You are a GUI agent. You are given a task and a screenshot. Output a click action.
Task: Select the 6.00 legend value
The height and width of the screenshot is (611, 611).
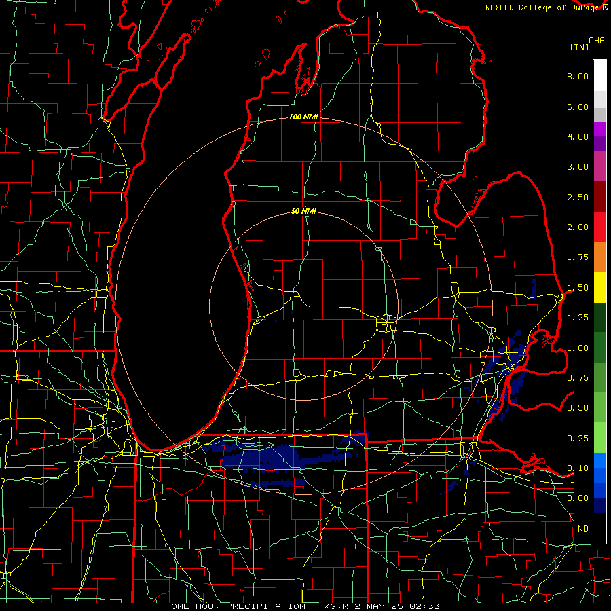578,107
